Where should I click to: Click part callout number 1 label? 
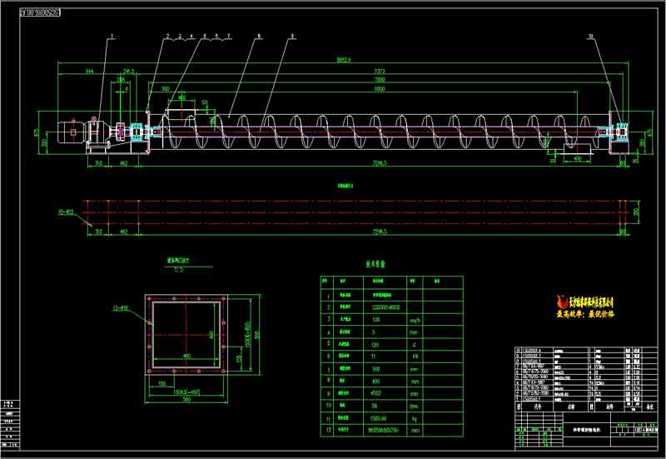pos(112,37)
